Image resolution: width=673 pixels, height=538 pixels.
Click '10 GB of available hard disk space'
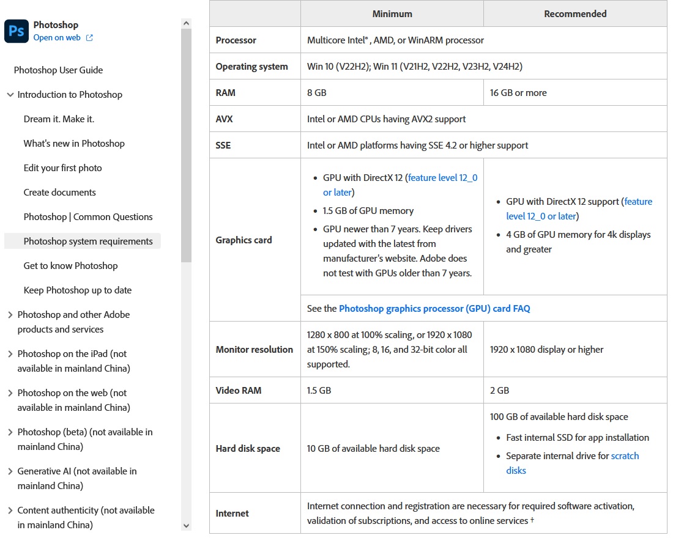pos(373,448)
